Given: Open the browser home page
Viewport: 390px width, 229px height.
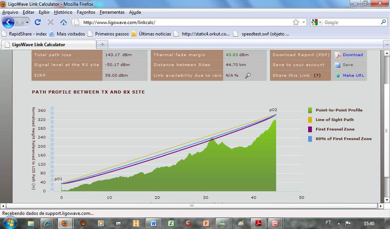Looking at the screenshot, I should pos(63,22).
